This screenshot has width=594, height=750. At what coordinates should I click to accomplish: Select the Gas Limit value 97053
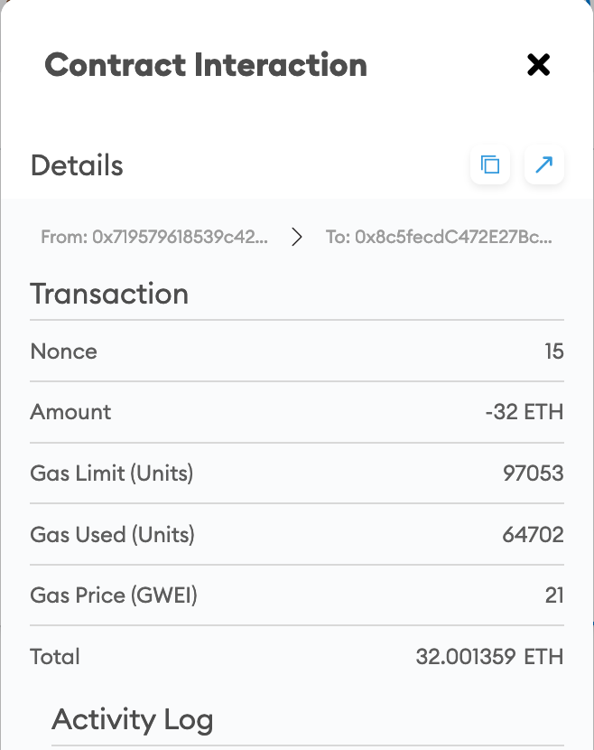(x=534, y=473)
